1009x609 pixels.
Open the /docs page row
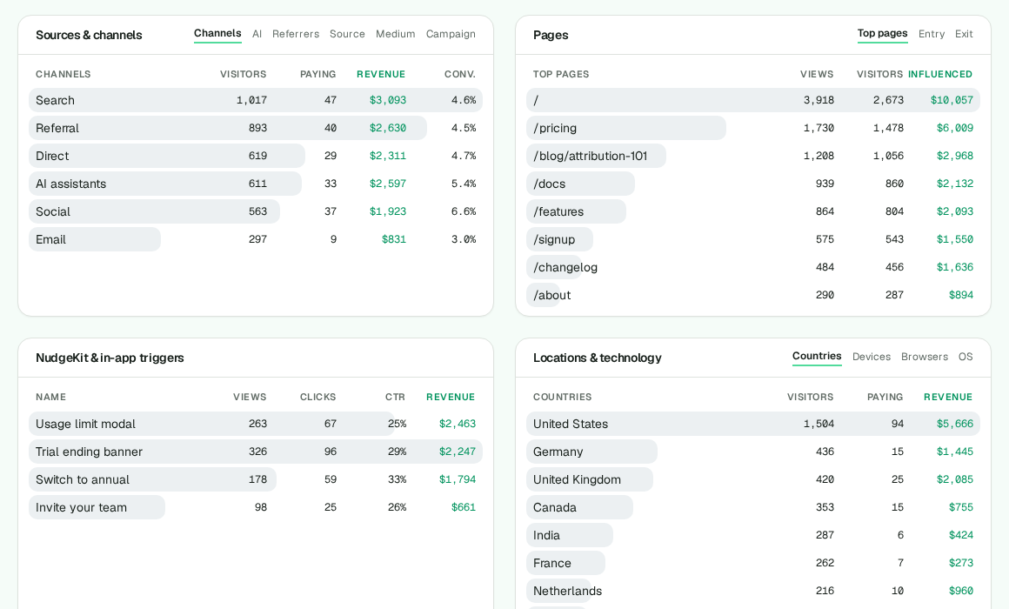point(753,184)
